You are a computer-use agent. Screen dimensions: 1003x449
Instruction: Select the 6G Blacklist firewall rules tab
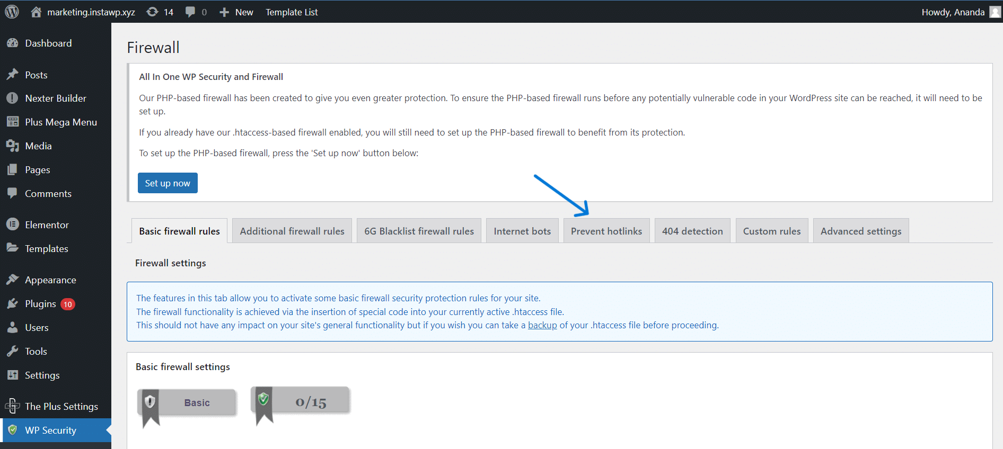point(419,231)
